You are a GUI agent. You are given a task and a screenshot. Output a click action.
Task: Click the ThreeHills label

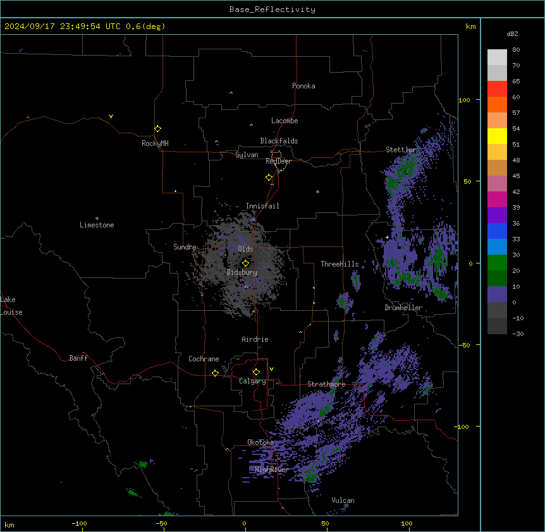pyautogui.click(x=340, y=264)
